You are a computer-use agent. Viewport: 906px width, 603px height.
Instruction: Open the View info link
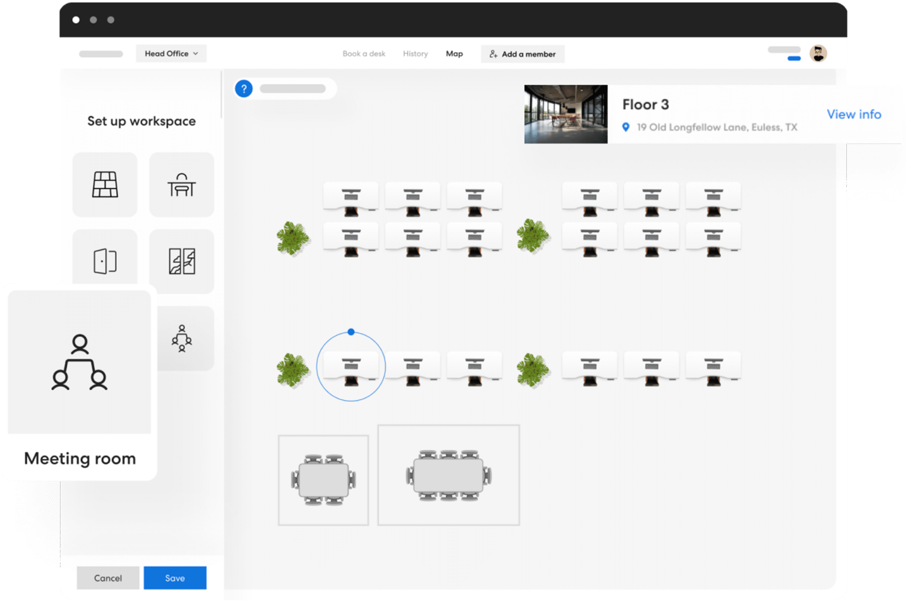pyautogui.click(x=854, y=114)
